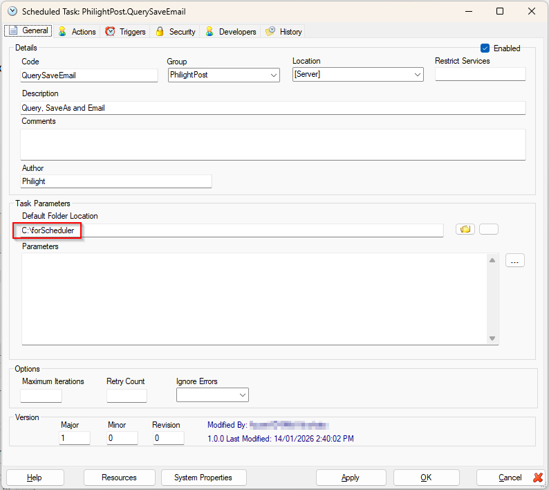The image size is (549, 490).
Task: Click the Parameters scrollbar up arrow
Action: click(492, 260)
